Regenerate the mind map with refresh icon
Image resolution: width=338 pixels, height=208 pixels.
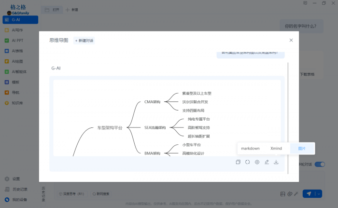[247, 162]
